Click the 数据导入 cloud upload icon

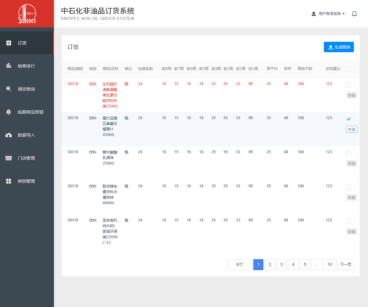click(9, 135)
